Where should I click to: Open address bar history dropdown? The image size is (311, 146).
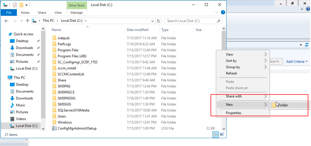point(153,21)
